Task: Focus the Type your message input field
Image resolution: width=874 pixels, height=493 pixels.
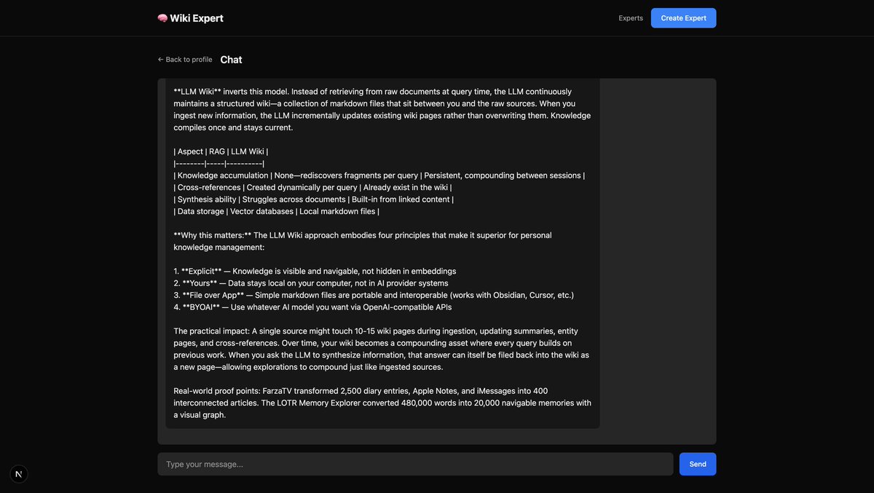Action: 415,462
